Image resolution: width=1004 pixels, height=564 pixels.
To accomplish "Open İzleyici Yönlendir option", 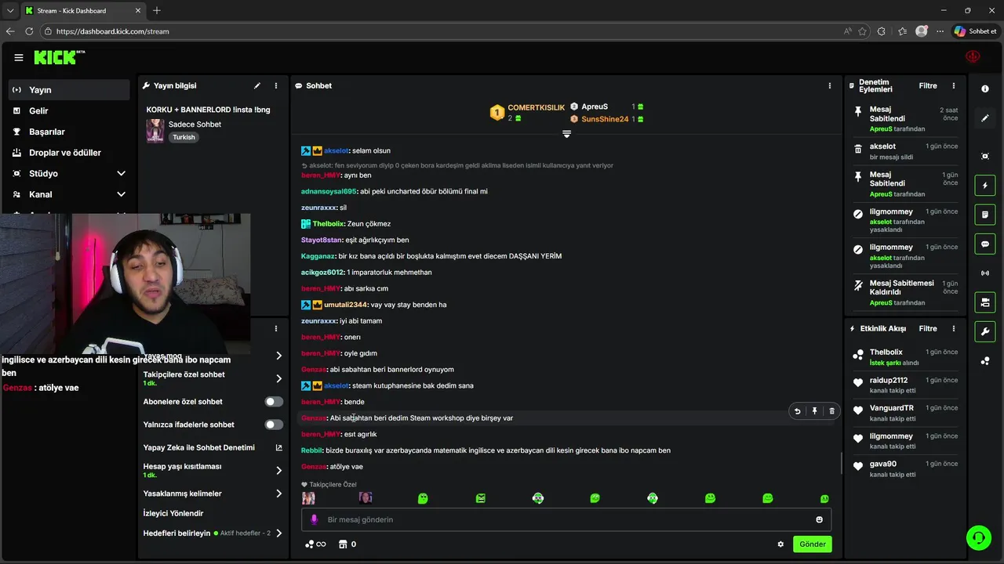I will 173,513.
